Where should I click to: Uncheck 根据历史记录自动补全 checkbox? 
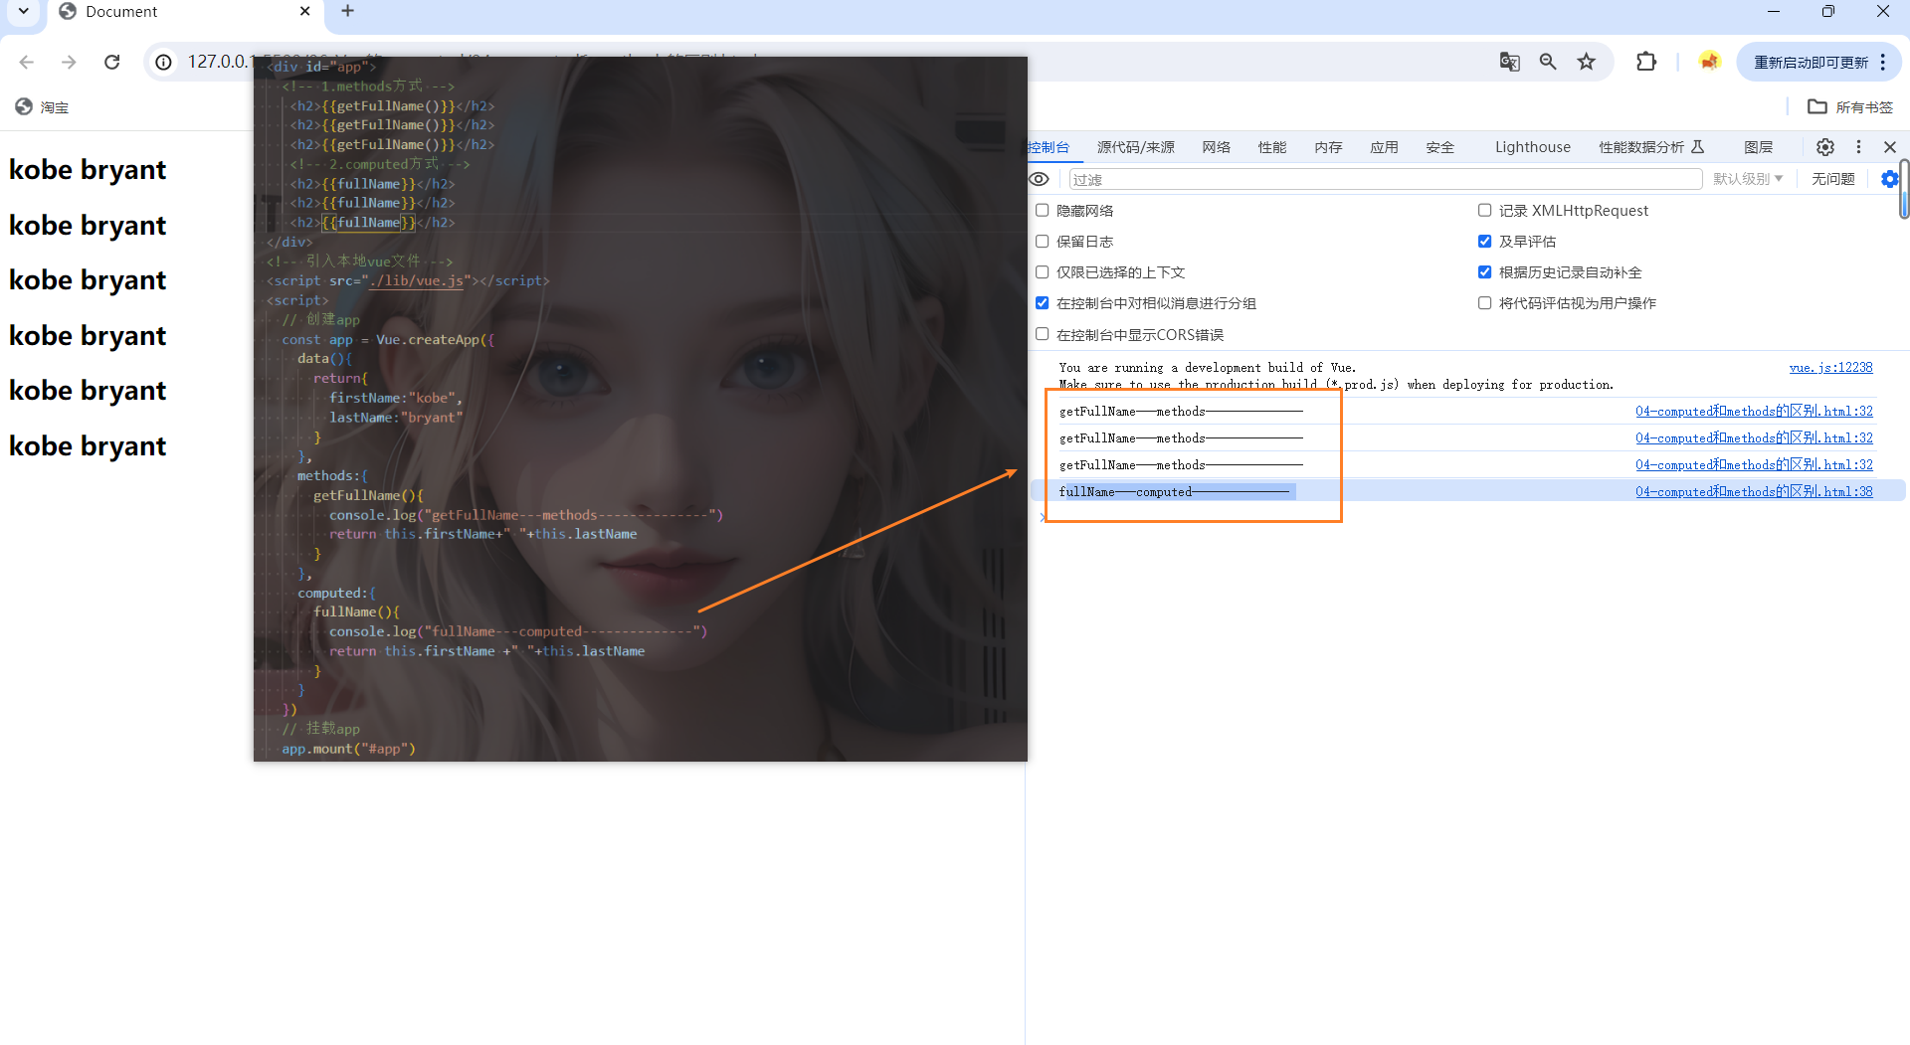[x=1485, y=272]
